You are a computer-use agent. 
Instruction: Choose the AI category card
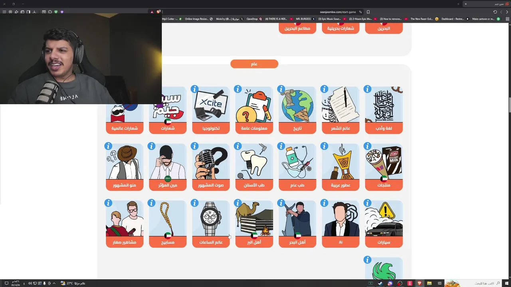click(341, 224)
